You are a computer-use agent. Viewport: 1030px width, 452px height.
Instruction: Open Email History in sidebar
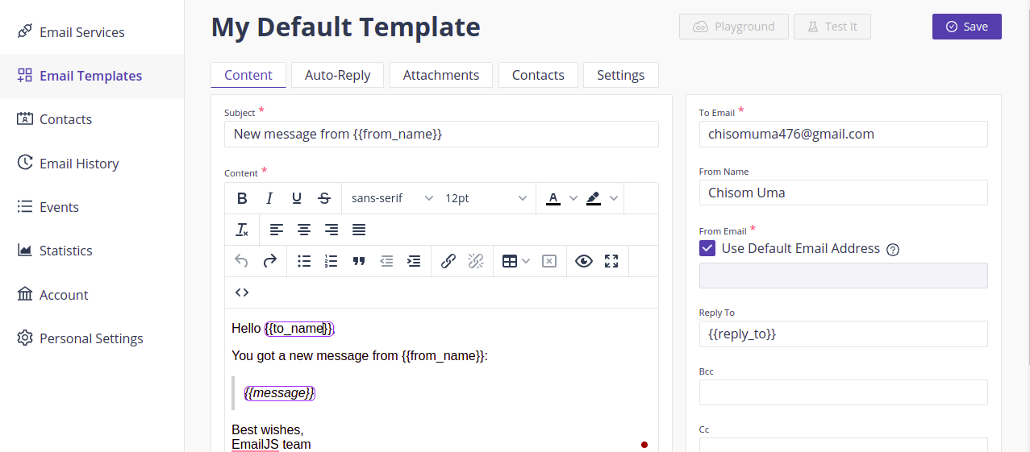coord(92,164)
